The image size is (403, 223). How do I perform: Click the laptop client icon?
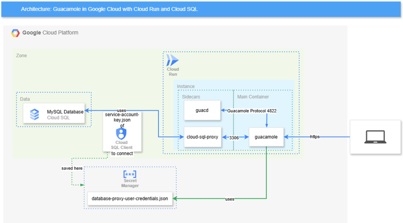click(375, 137)
